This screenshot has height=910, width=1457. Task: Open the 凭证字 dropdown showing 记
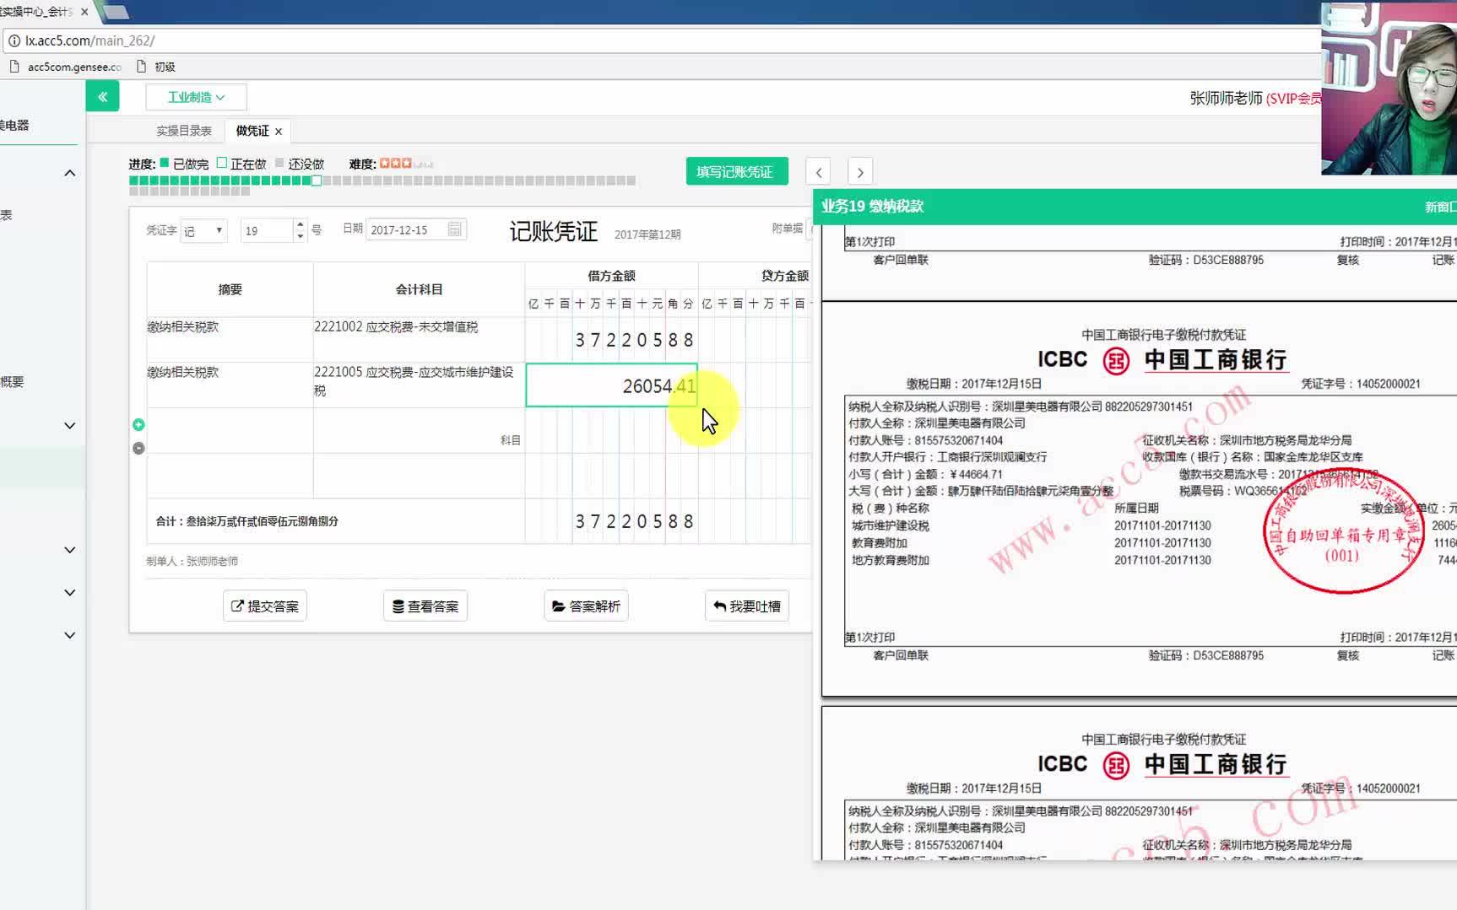203,229
